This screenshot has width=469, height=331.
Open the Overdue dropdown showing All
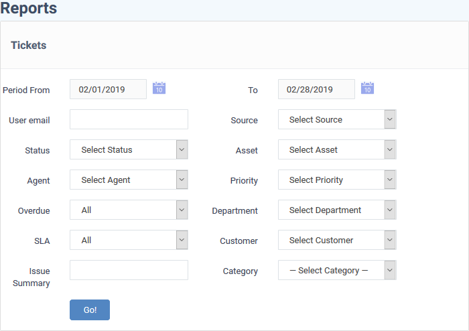(x=129, y=210)
